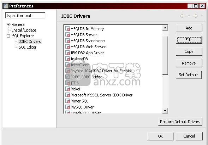This screenshot has height=145, width=208.
Task: Close the Preferences window
Action: (x=202, y=6)
